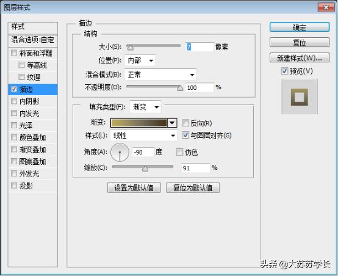Enable the 外发光 checkbox
Image resolution: width=338 pixels, height=276 pixels.
[14, 173]
